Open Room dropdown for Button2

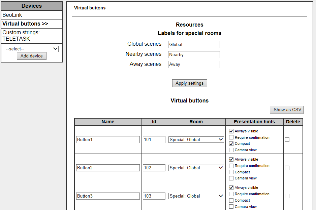click(196, 168)
